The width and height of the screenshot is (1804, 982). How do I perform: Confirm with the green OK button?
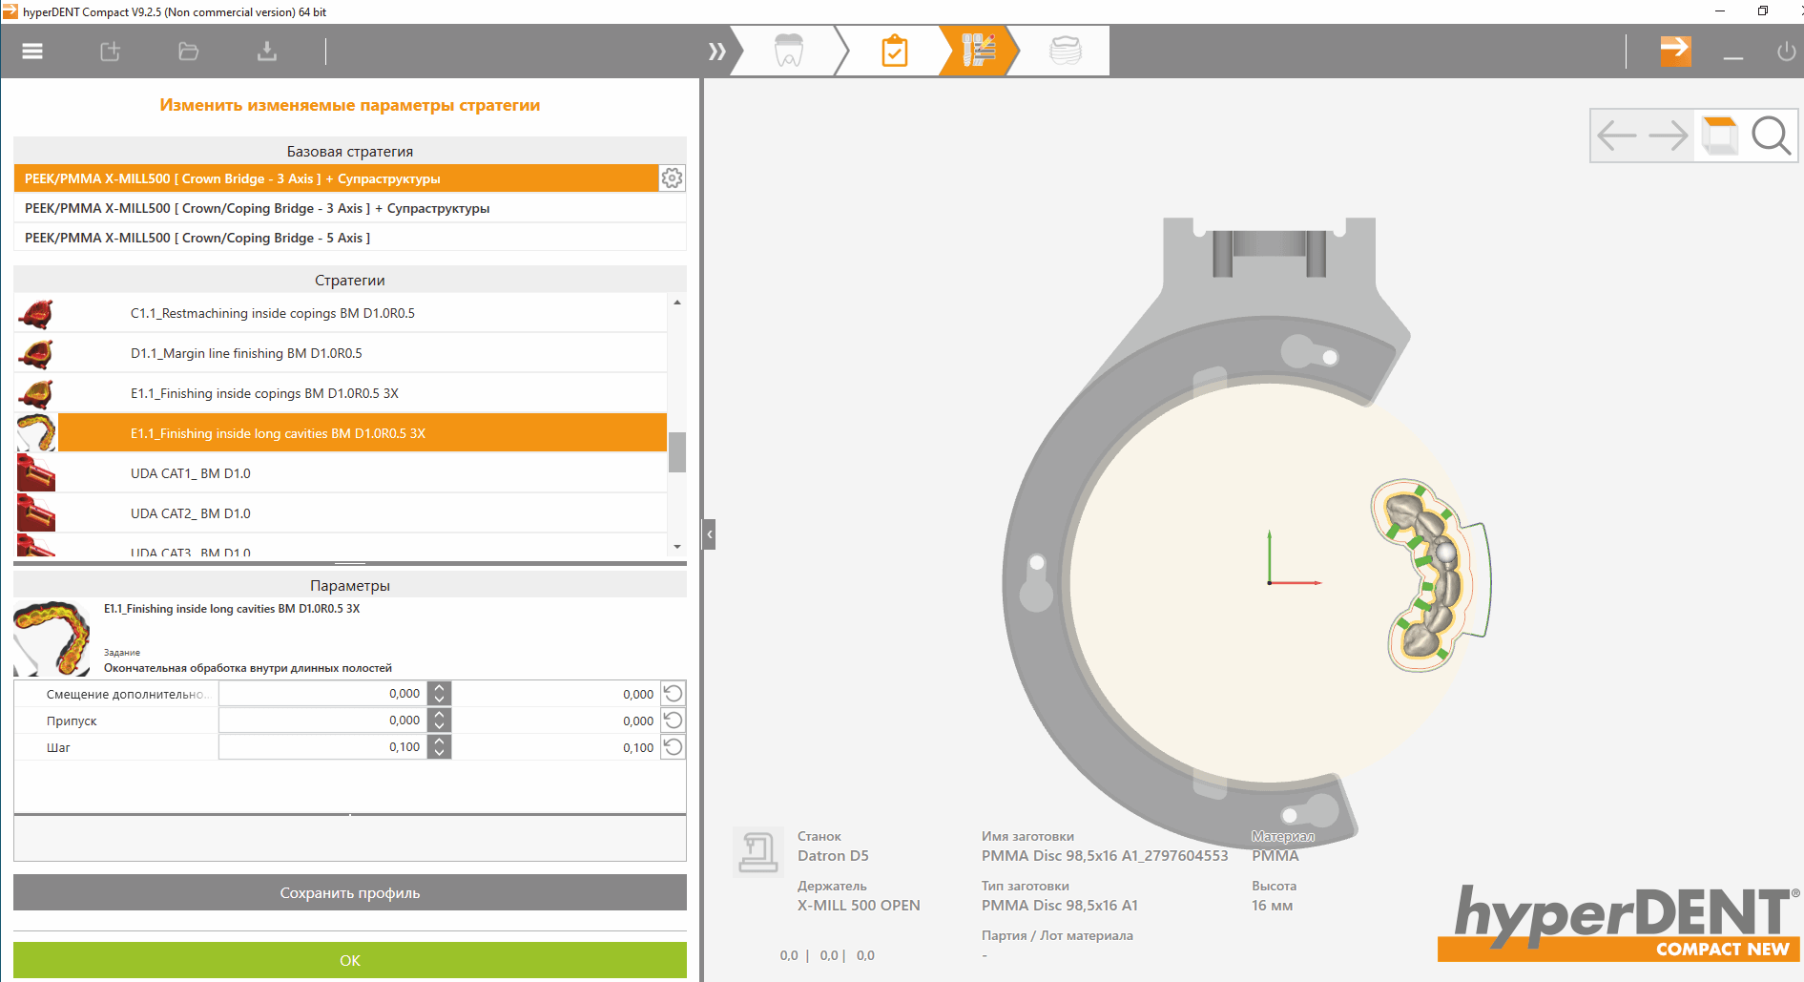[350, 960]
